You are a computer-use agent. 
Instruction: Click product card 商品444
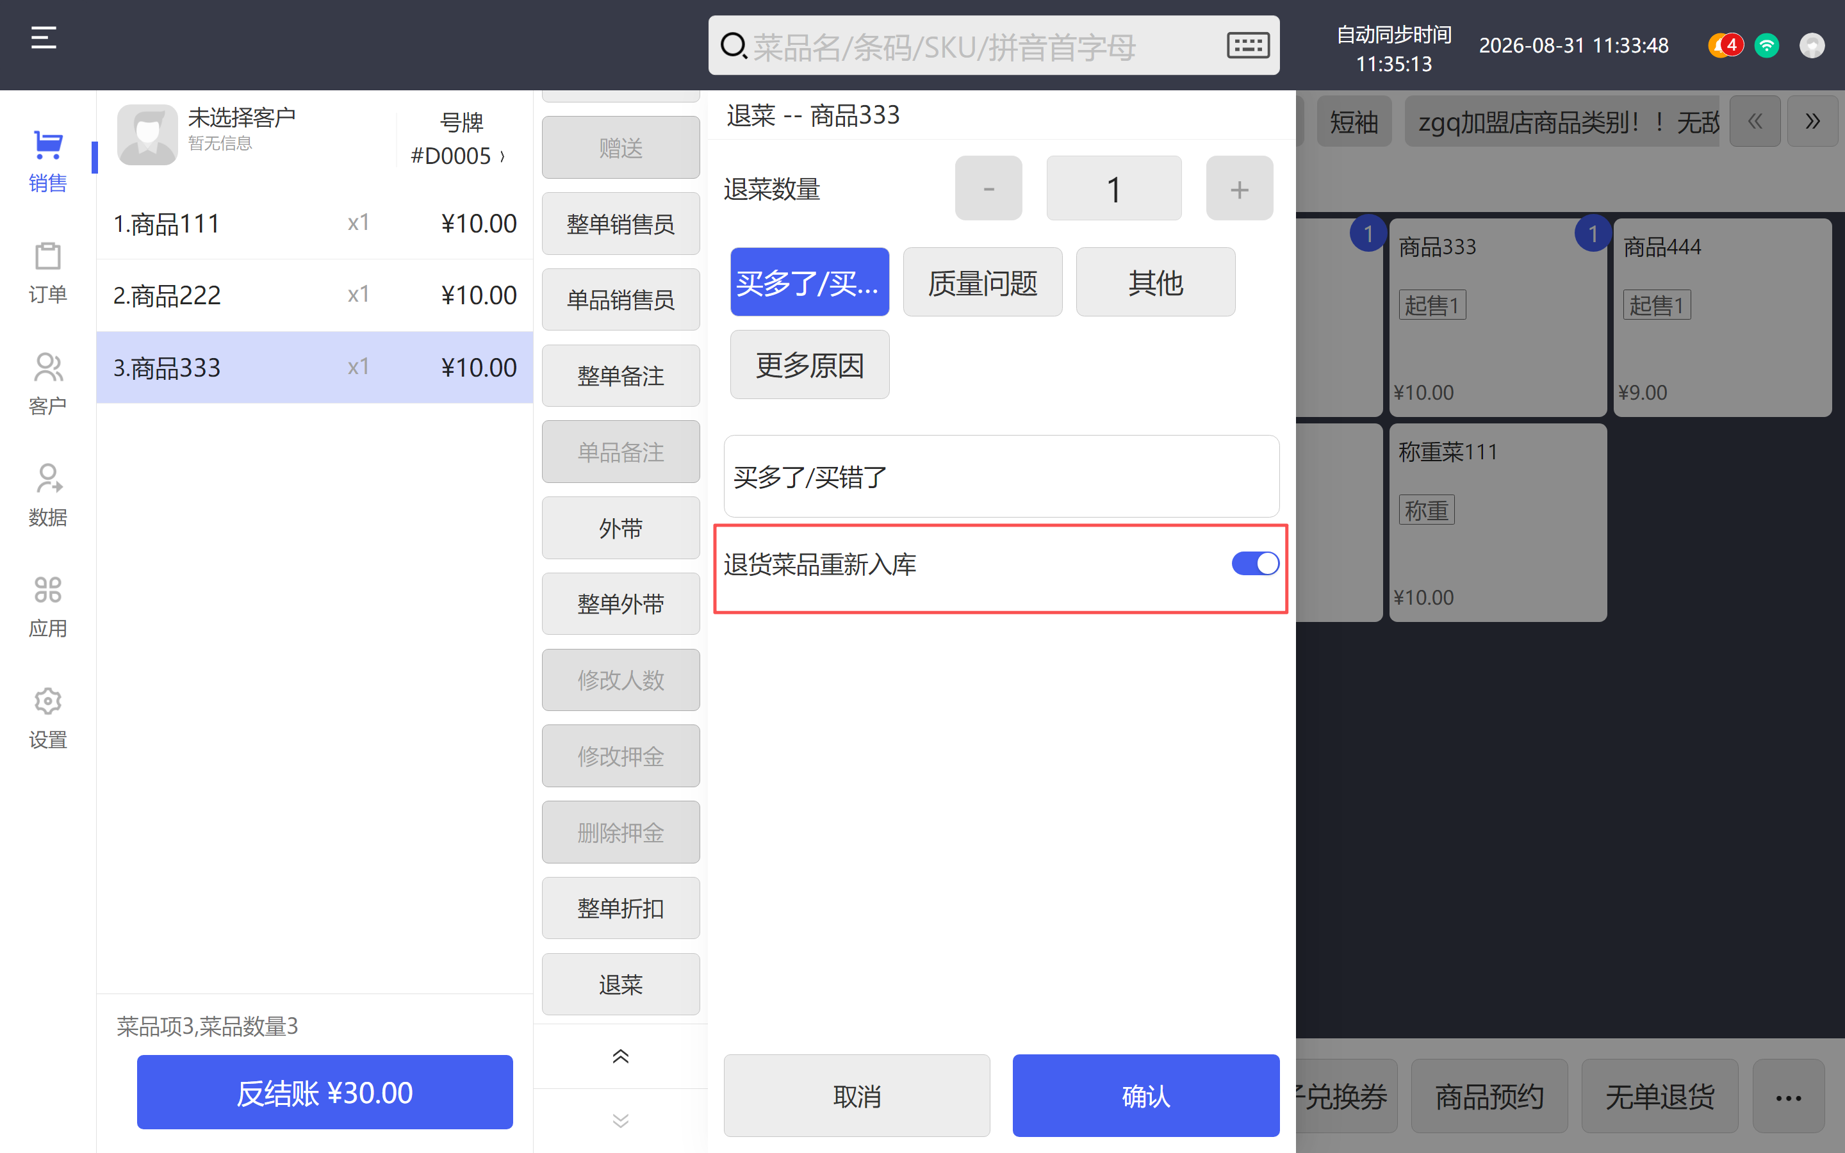click(x=1723, y=317)
